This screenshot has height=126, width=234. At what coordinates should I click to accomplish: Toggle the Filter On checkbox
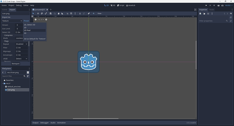[17, 48]
